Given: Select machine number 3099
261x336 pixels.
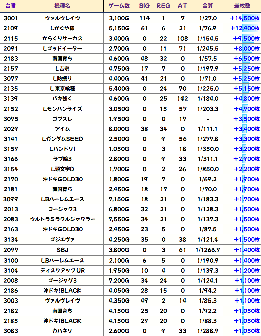Looking at the screenshot, I should tap(11, 200).
